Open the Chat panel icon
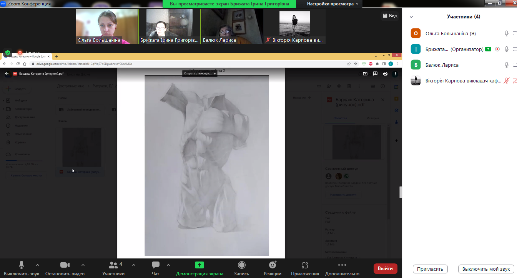 (x=156, y=265)
